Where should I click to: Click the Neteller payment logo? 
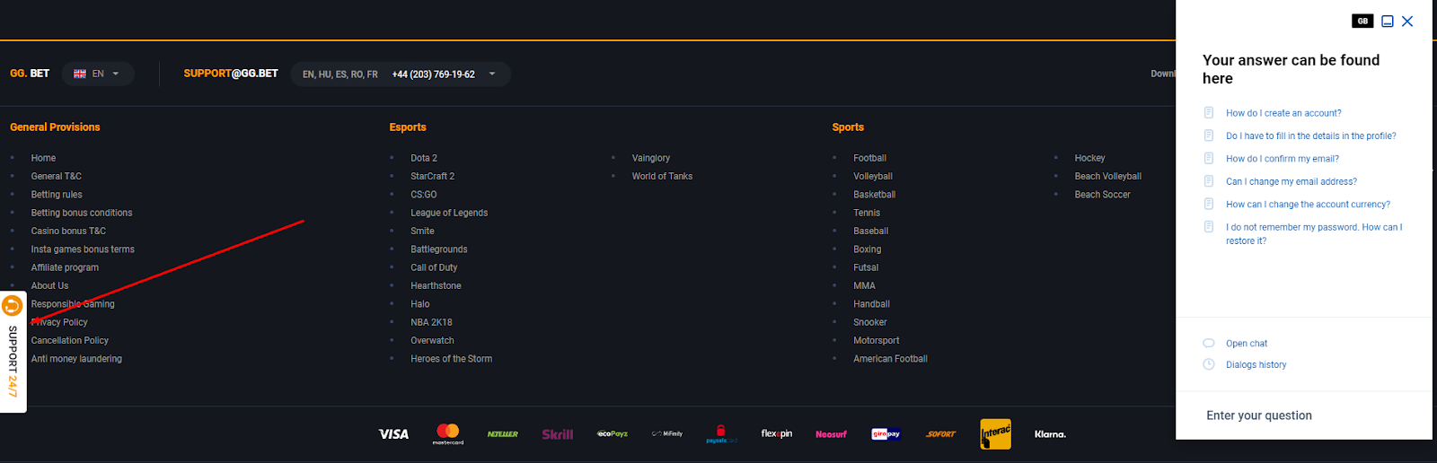pyautogui.click(x=503, y=434)
